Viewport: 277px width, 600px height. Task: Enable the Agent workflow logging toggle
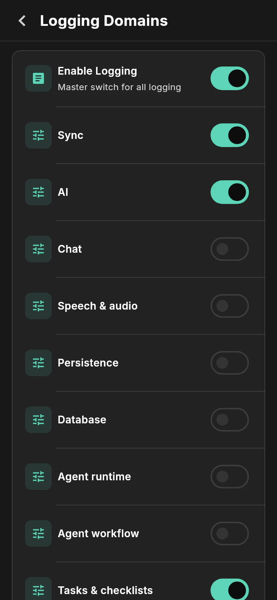click(230, 533)
